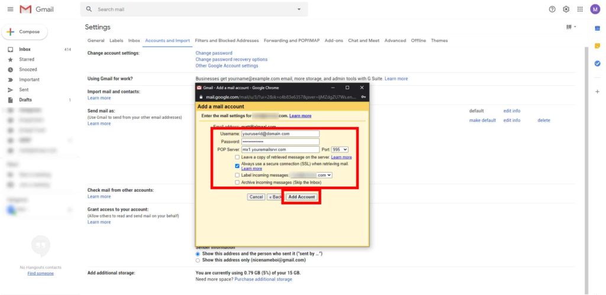This screenshot has height=295, width=606.
Task: Open the Calendar side panel icon
Action: (x=598, y=28)
